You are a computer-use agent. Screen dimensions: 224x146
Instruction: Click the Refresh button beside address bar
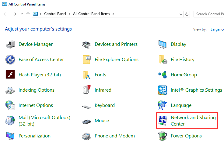tap(187, 14)
